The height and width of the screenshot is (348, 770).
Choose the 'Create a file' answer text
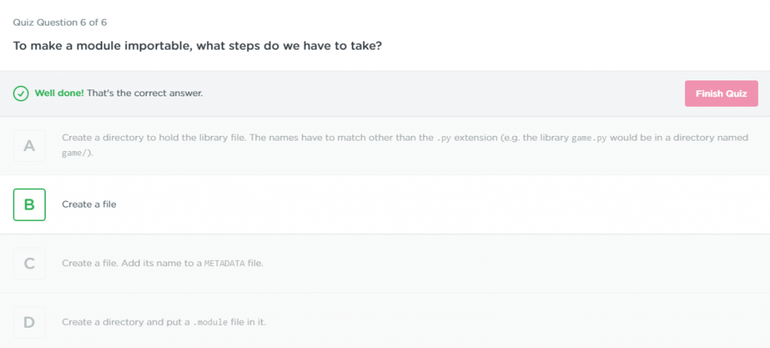pos(89,204)
